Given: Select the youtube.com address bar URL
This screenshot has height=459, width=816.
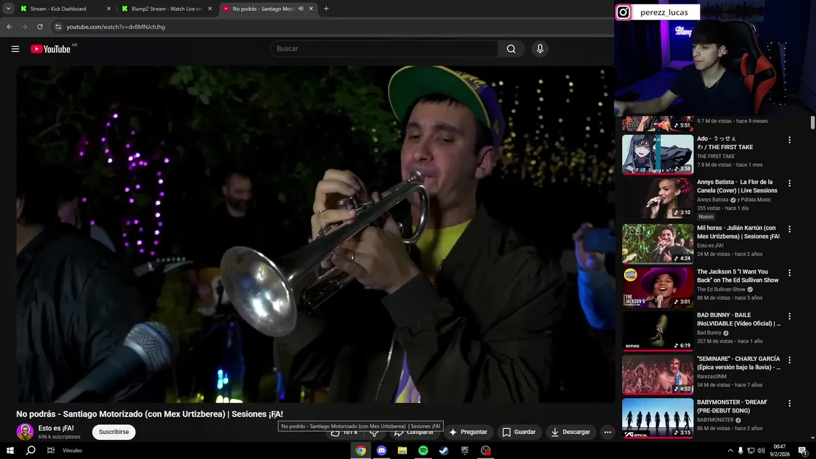Looking at the screenshot, I should (x=115, y=27).
